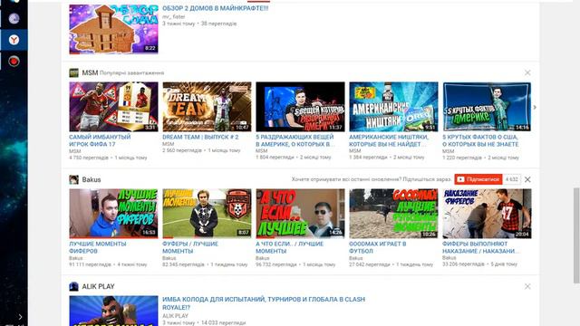Dismiss the Bakus recommendations section
The width and height of the screenshot is (580, 326).
[x=527, y=179]
